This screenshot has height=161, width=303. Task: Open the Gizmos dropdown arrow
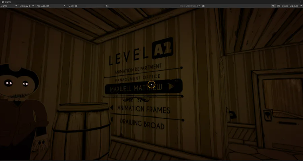(301, 6)
